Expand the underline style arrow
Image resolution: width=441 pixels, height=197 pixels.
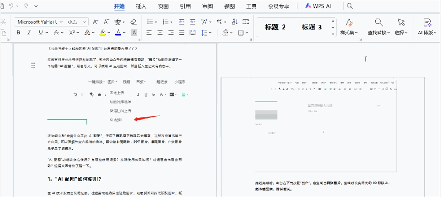pos(47,33)
